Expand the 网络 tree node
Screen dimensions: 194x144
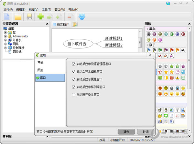(x=5, y=44)
